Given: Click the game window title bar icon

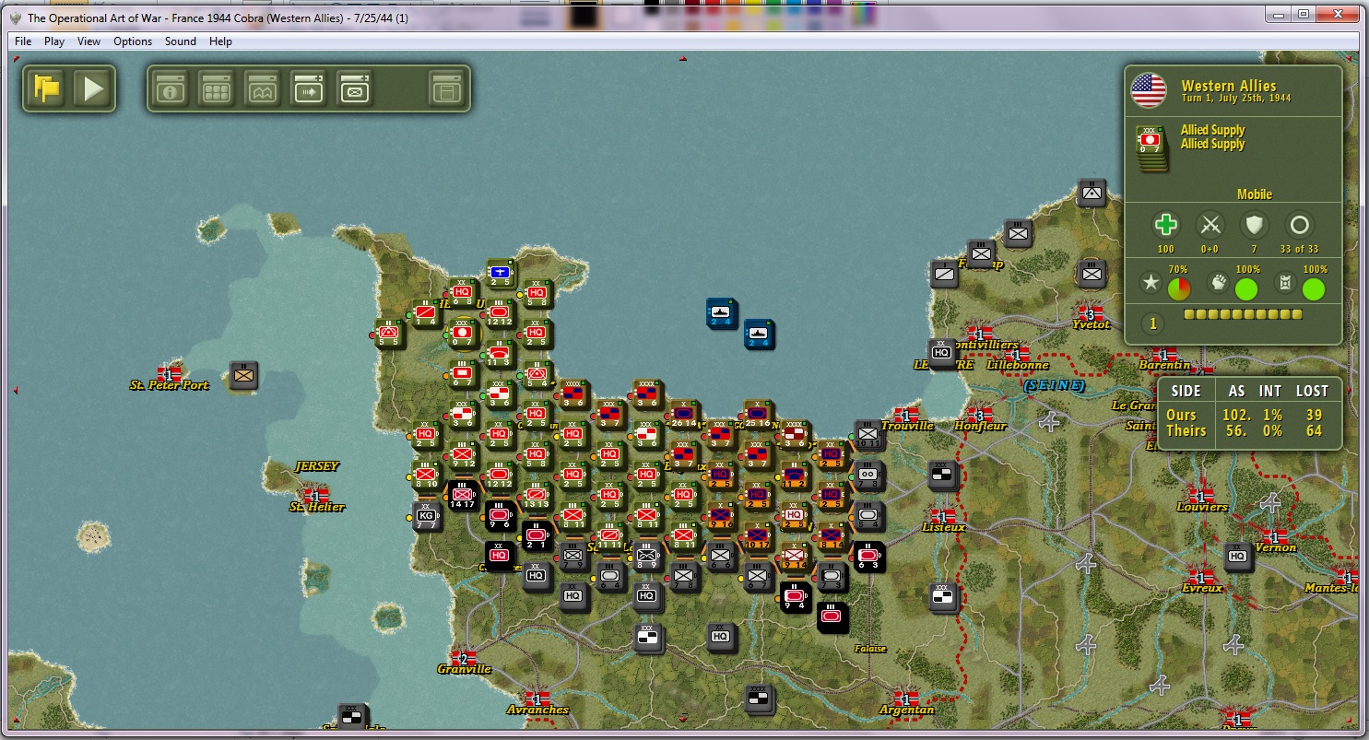Looking at the screenshot, I should (x=16, y=18).
